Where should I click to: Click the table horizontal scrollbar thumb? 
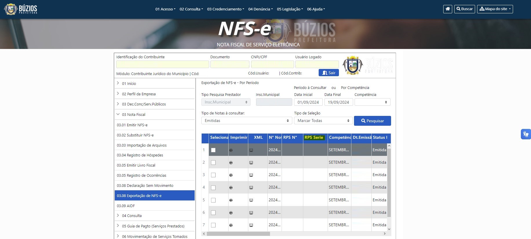click(238, 233)
